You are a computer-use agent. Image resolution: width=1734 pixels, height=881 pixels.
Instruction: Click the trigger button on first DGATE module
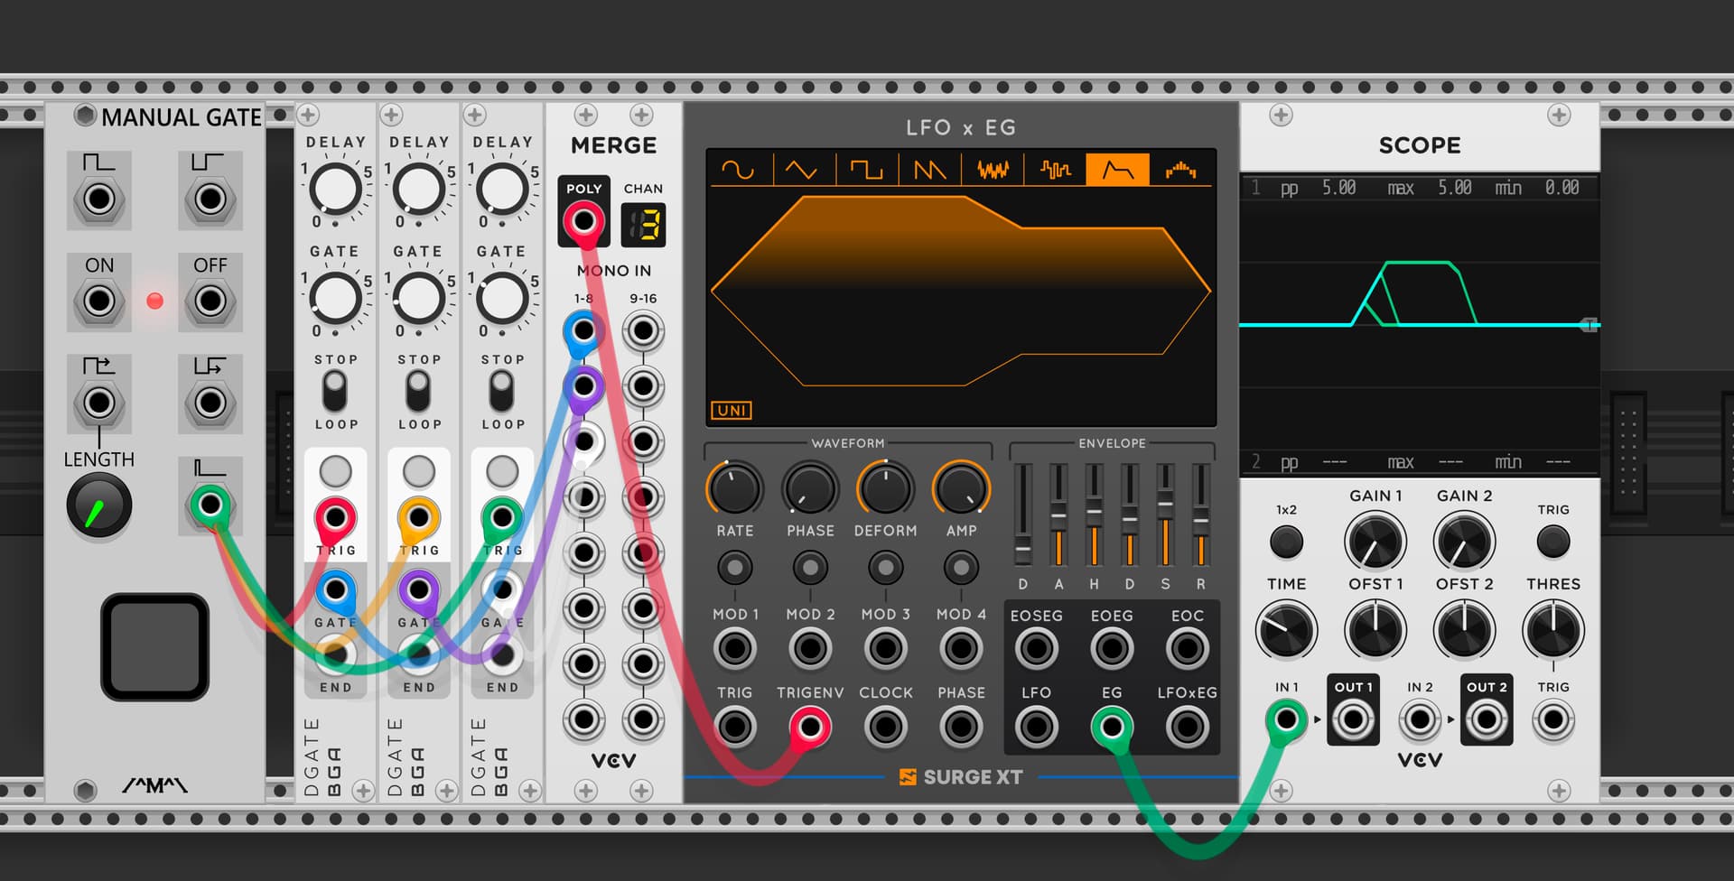(x=335, y=471)
